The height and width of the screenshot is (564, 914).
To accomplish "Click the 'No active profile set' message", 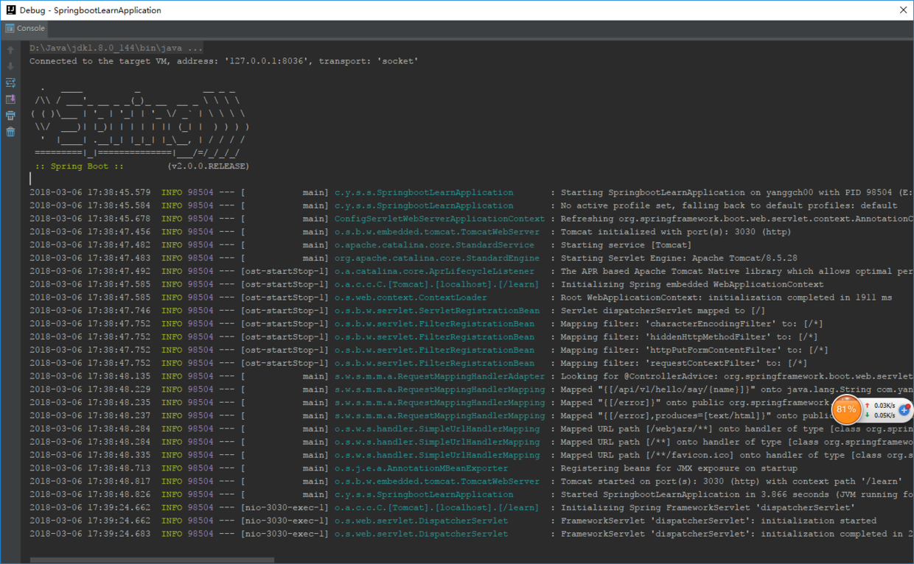I will click(729, 205).
